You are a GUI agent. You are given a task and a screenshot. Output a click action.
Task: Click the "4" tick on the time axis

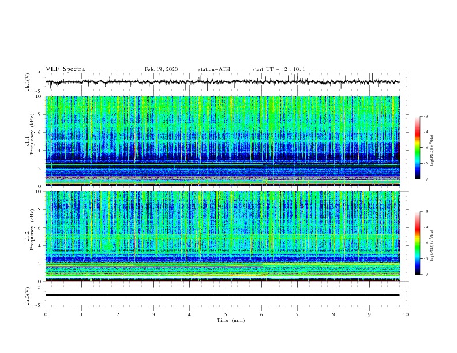coord(189,314)
